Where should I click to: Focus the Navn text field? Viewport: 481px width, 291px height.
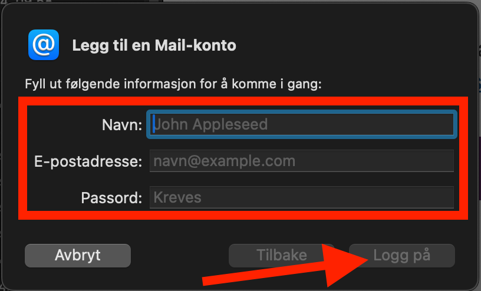pyautogui.click(x=302, y=124)
